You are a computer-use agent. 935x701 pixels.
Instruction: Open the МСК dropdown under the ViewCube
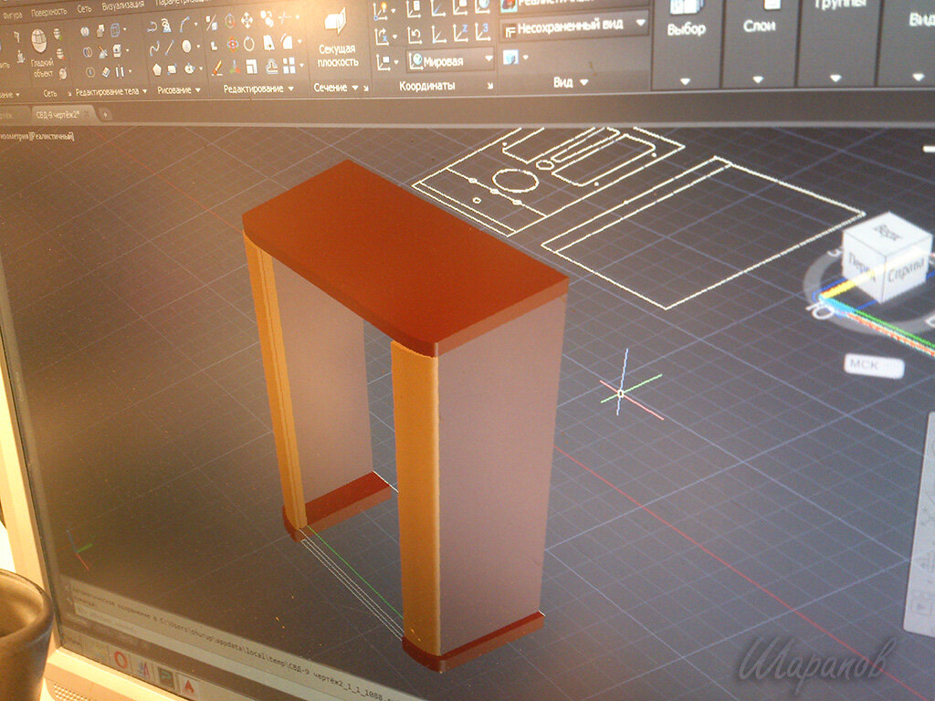pos(874,364)
